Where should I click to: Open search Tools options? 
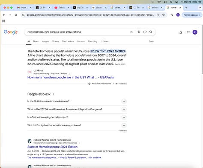tap(152, 41)
